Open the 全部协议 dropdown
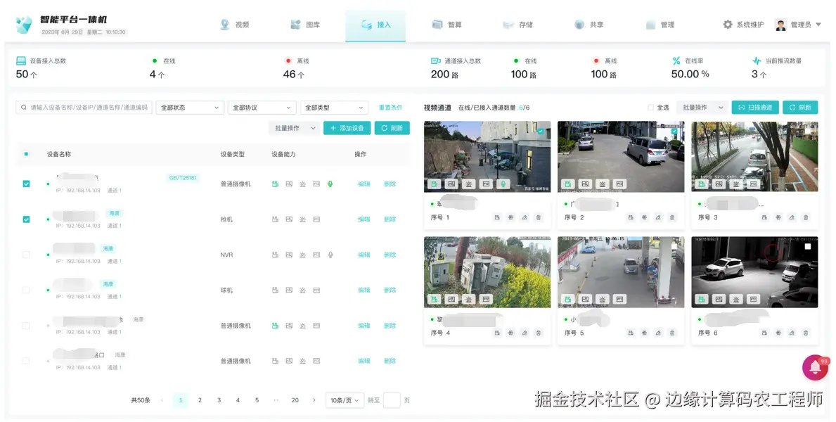 point(262,107)
